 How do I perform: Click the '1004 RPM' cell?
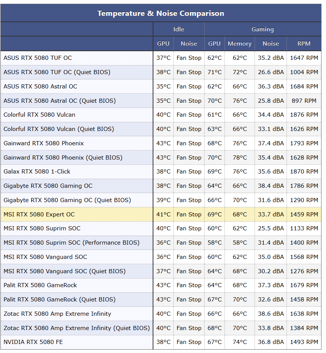[304, 72]
